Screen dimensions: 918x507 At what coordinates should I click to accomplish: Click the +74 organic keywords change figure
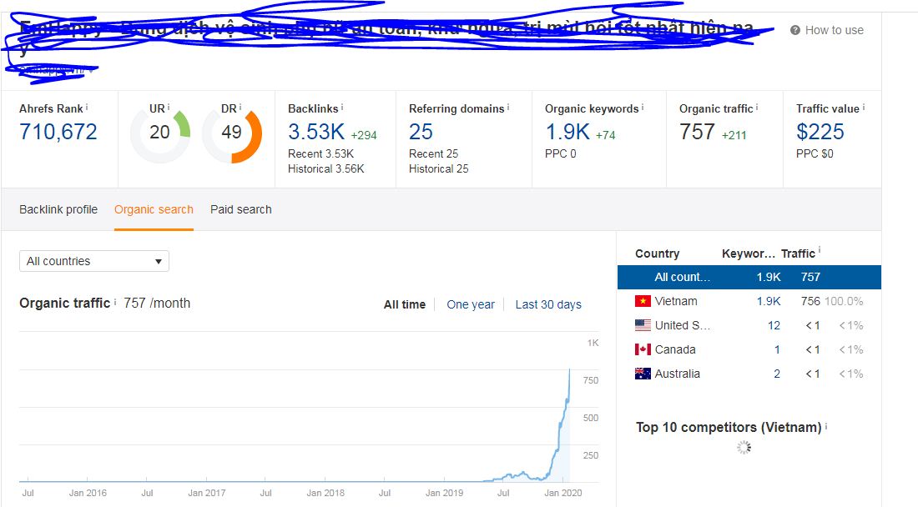pyautogui.click(x=605, y=135)
